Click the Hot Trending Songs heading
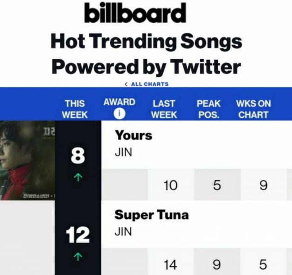The image size is (292, 275). [x=146, y=42]
